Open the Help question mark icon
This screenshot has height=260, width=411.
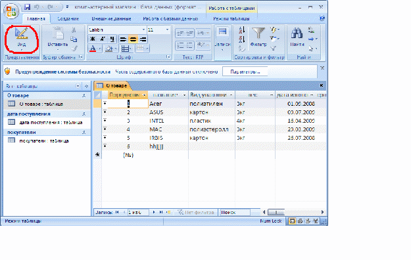[322, 18]
